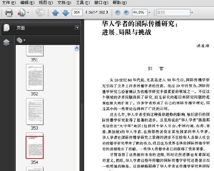Click the Pages panel icon
The height and width of the screenshot is (171, 214).
tap(6, 27)
